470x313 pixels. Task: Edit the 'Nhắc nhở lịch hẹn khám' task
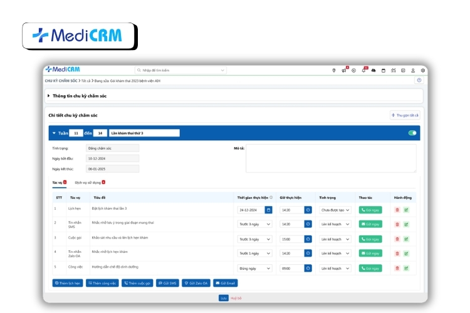[x=406, y=254]
